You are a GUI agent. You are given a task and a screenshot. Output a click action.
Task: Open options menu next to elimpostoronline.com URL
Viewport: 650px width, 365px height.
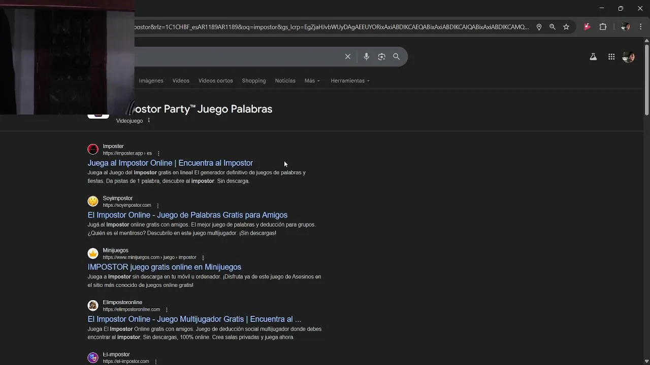pos(167,310)
